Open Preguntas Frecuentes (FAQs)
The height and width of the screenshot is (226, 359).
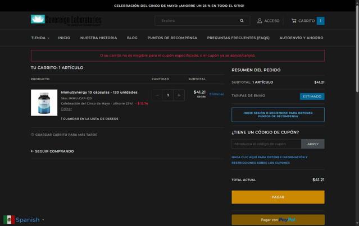click(x=238, y=38)
